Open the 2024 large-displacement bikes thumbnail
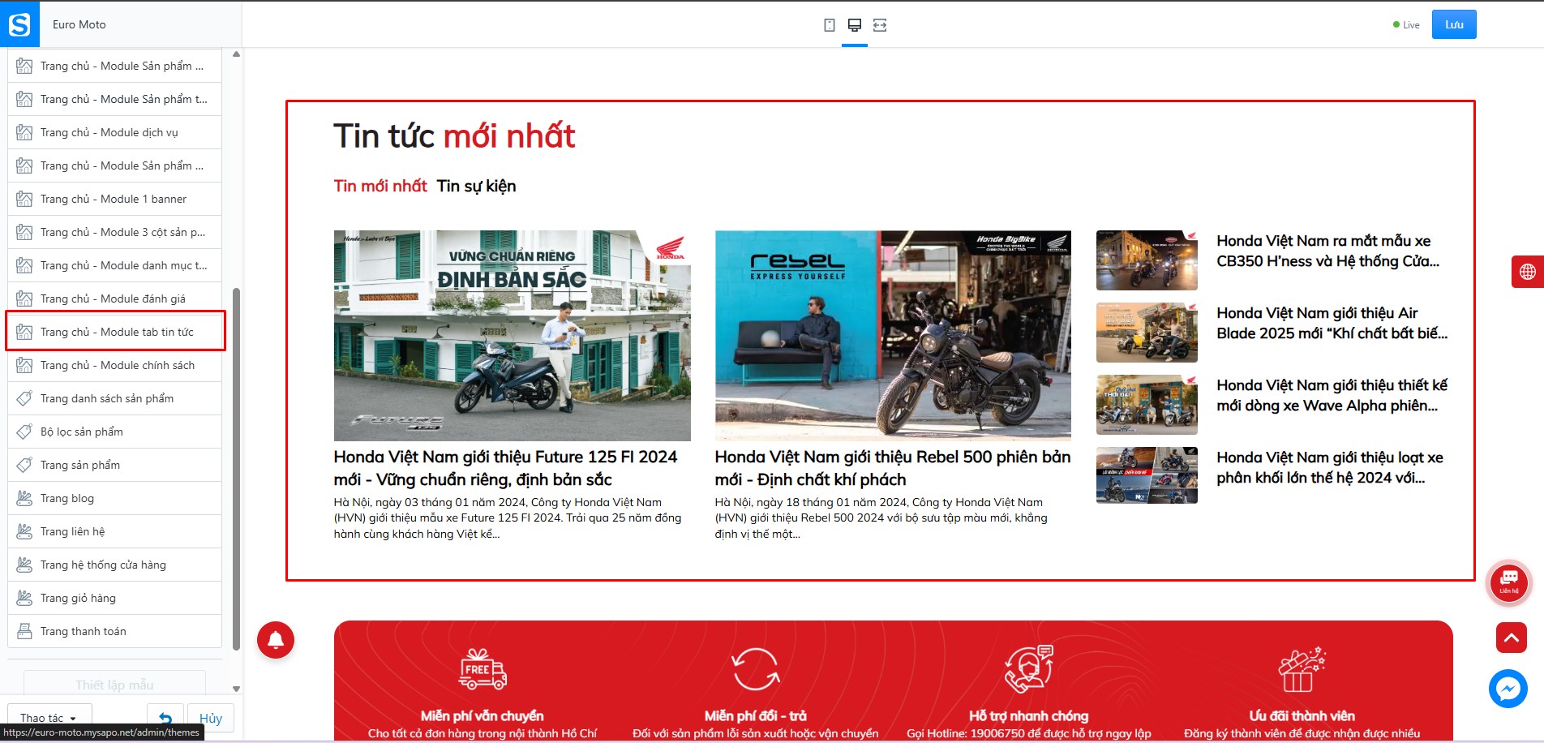1544x743 pixels. (x=1147, y=475)
